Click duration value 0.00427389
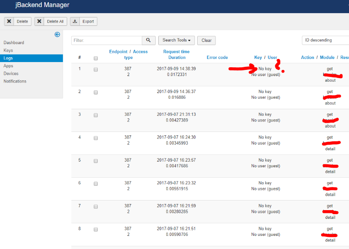Viewport: 349px width, 249px height. [x=177, y=120]
